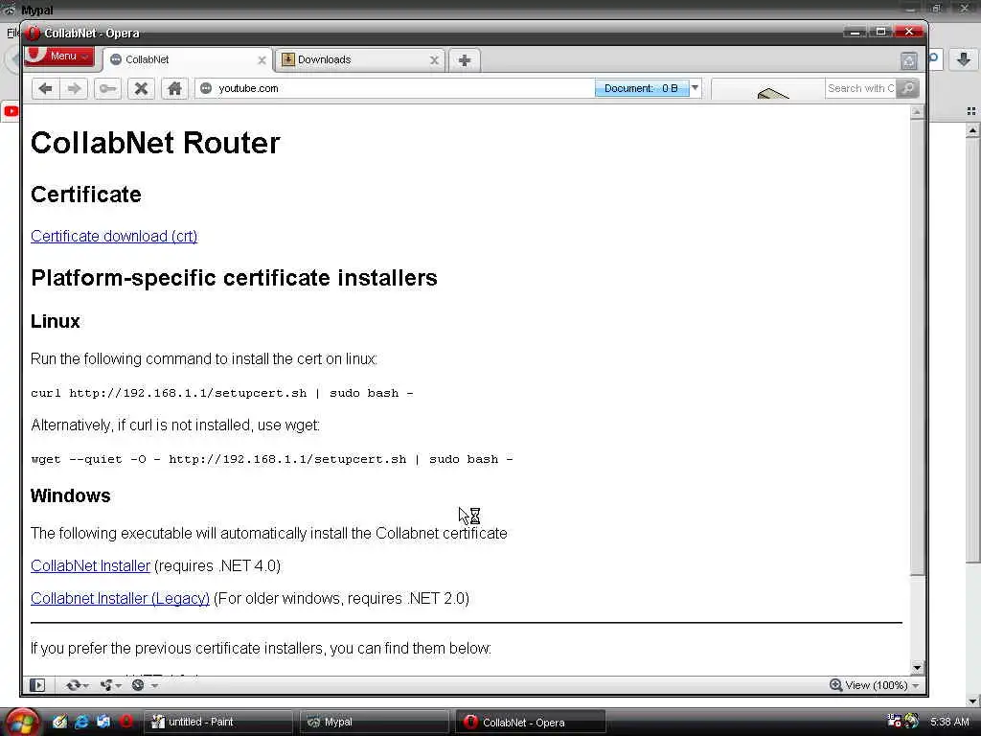This screenshot has width=981, height=736.
Task: Click the Opera page vertical scrollbar thumb
Action: click(x=917, y=347)
